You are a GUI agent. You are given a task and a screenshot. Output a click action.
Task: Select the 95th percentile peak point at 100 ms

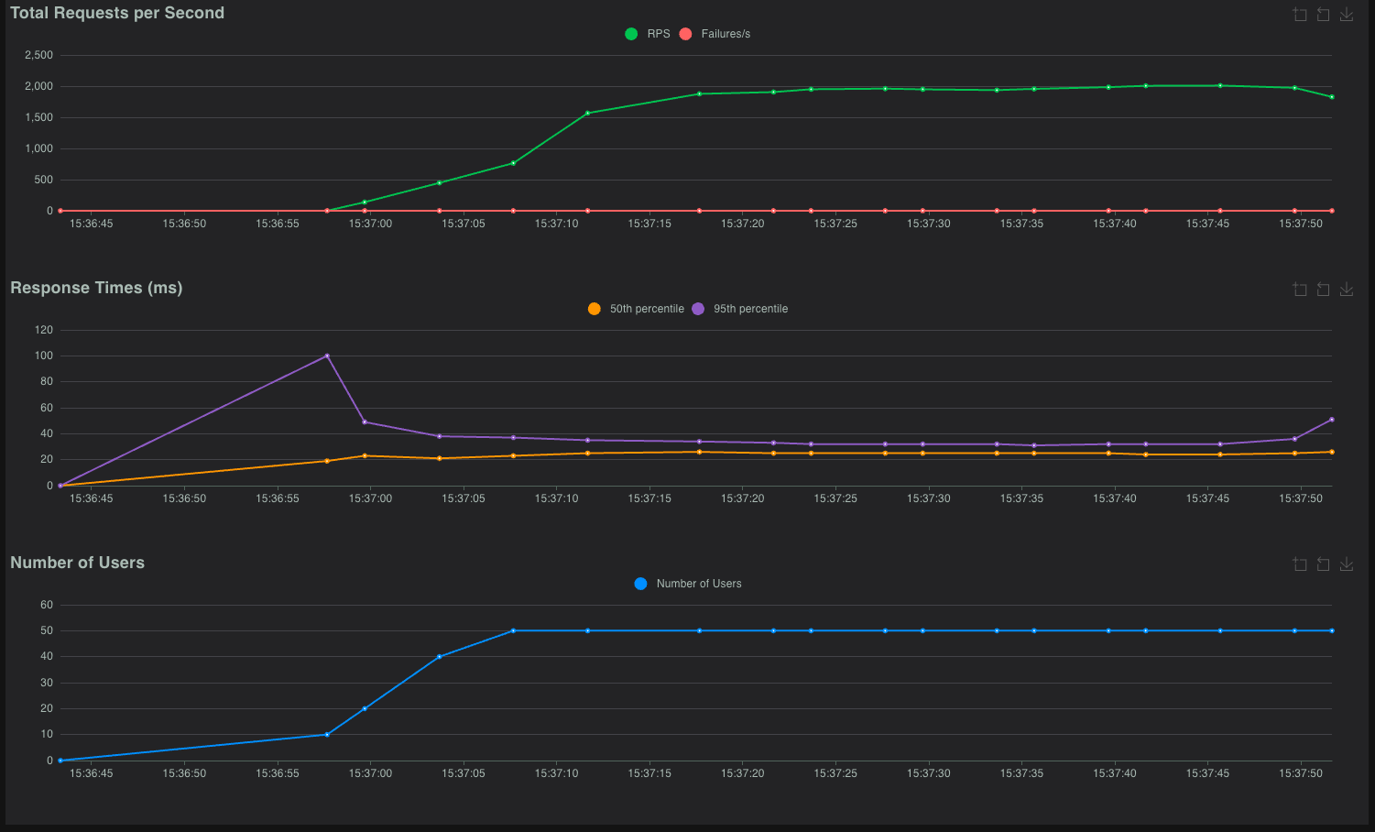tap(327, 356)
